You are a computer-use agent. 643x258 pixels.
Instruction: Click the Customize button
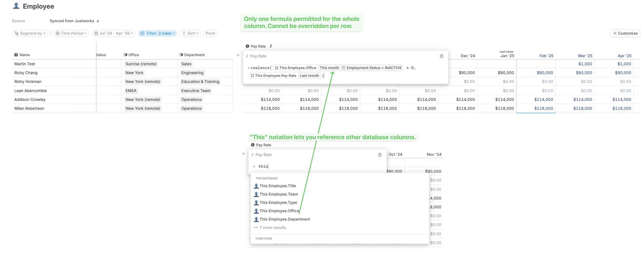pyautogui.click(x=625, y=33)
